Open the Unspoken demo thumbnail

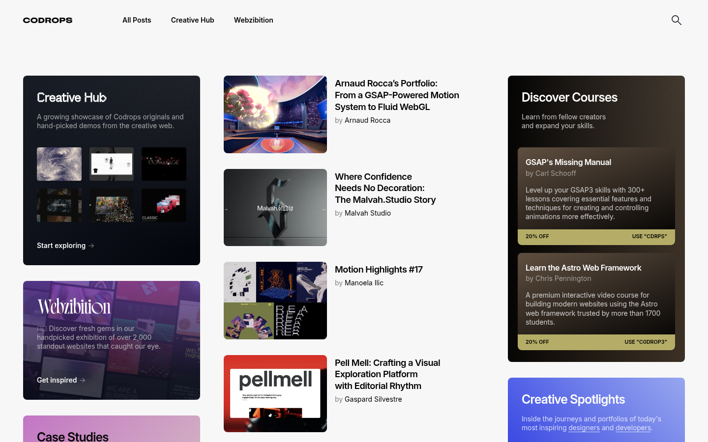pos(59,205)
